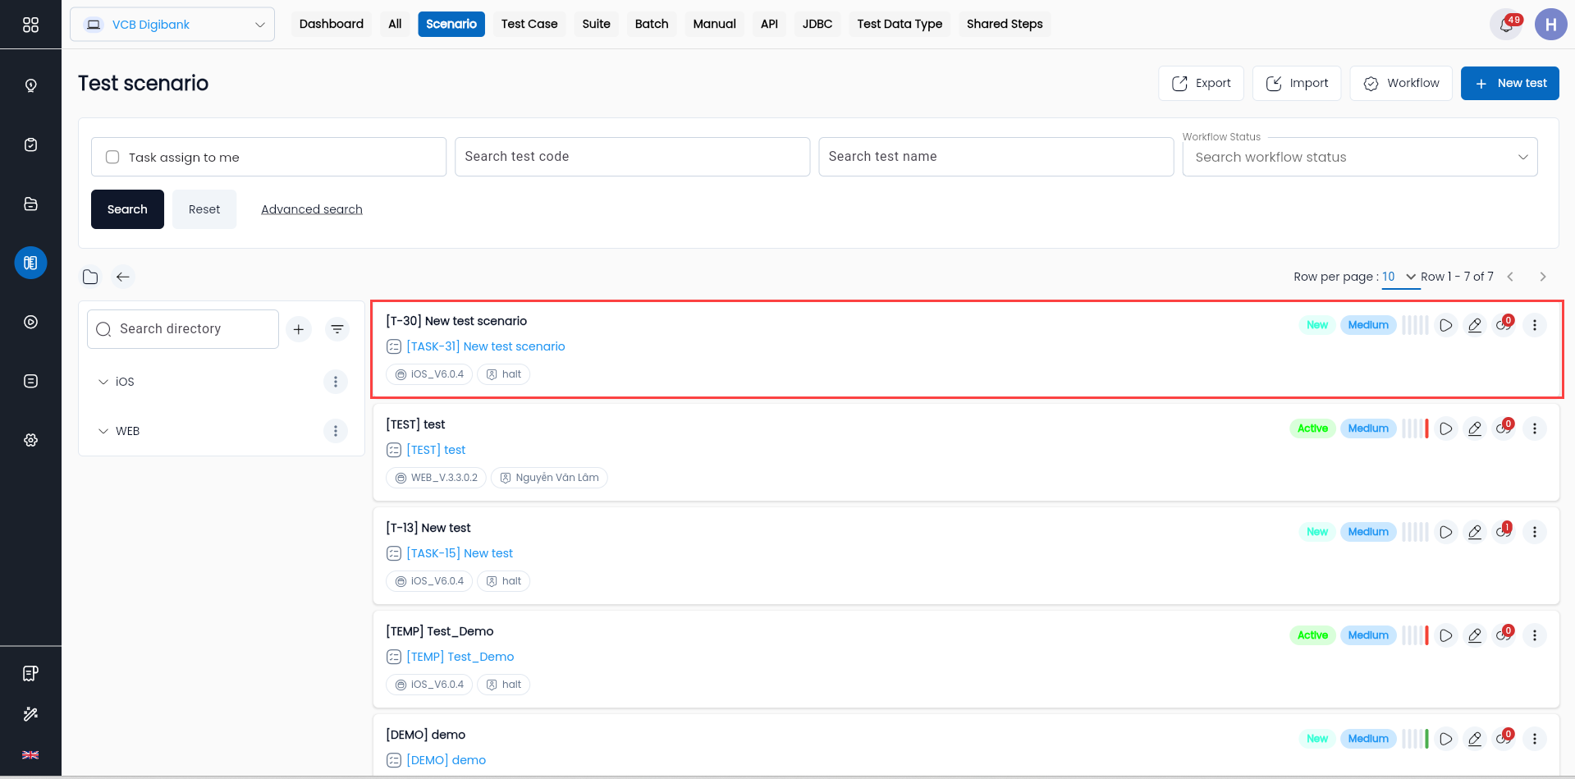Click the Search test code field

pyautogui.click(x=632, y=157)
